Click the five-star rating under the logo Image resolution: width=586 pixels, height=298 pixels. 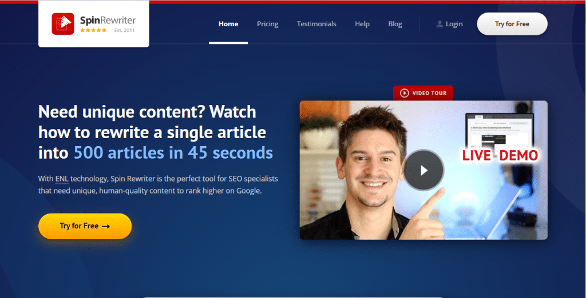93,30
